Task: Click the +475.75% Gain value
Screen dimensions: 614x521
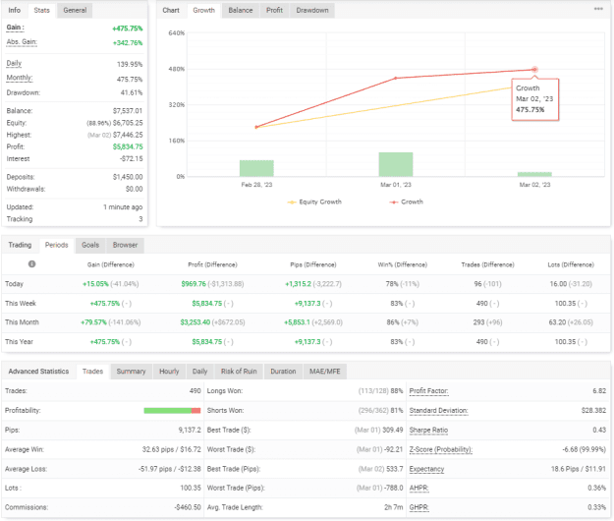Action: (128, 29)
